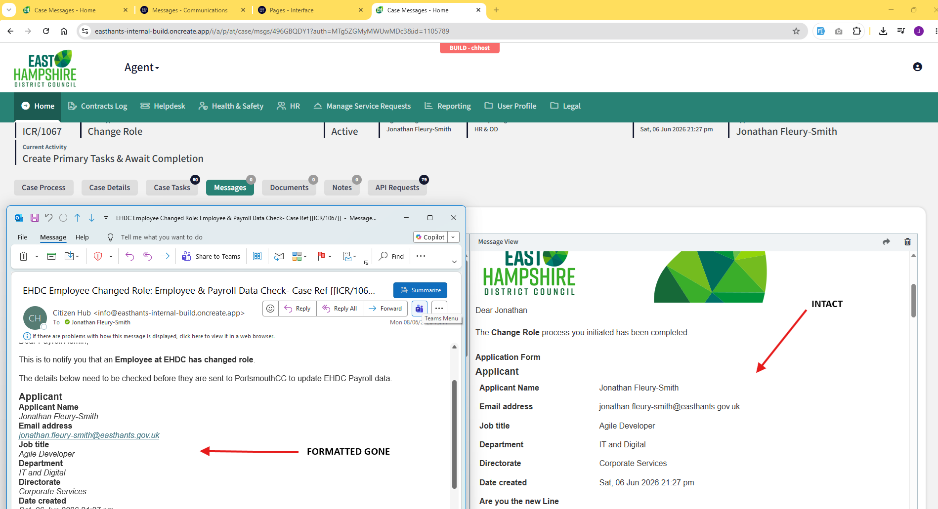Viewport: 938px width, 509px height.
Task: Open the browser tab search chevron
Action: 9,10
